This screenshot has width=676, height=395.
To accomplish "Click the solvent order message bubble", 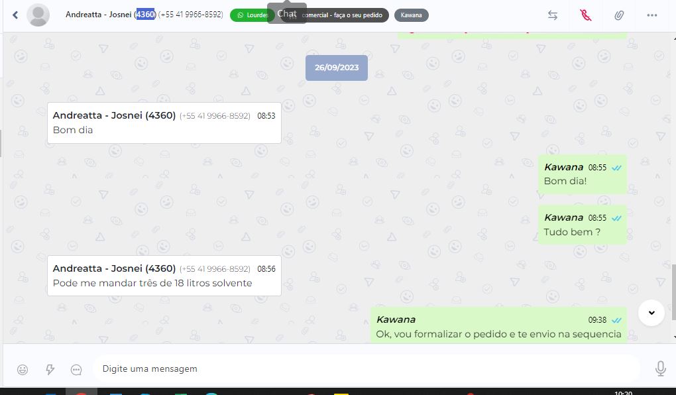I will tap(164, 276).
